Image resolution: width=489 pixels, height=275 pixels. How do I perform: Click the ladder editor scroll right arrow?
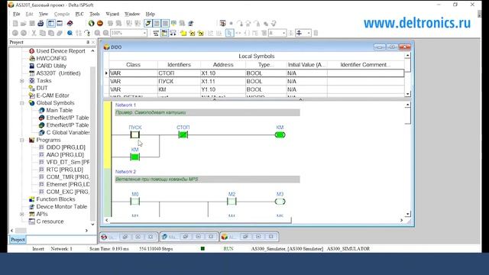401,220
